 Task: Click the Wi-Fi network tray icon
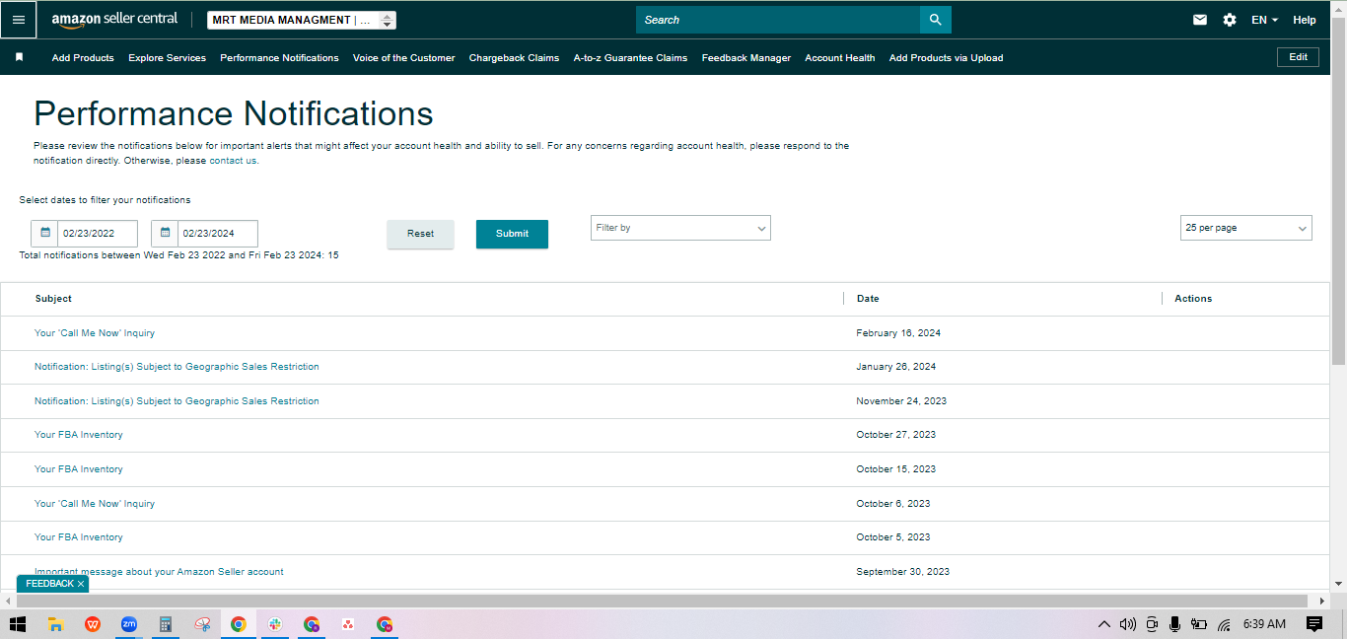point(1224,624)
